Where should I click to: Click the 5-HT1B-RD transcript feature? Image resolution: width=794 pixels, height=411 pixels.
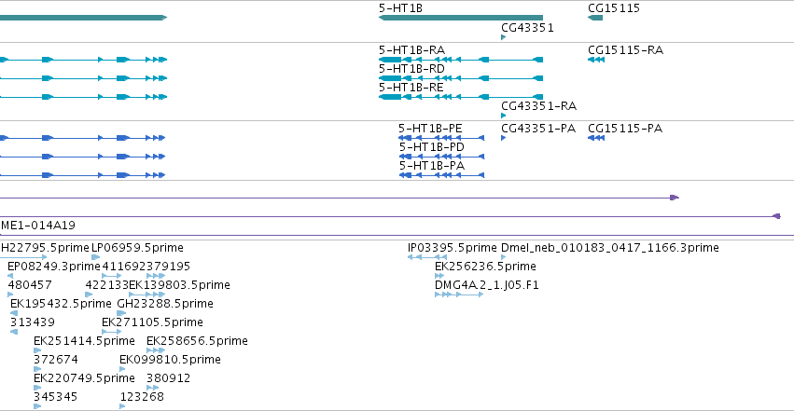point(461,78)
